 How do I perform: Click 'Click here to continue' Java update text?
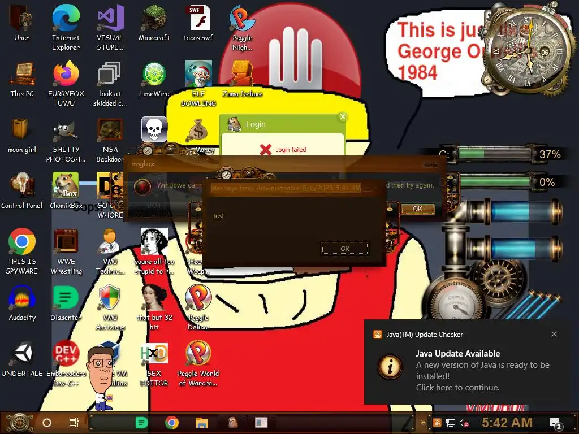coord(457,388)
